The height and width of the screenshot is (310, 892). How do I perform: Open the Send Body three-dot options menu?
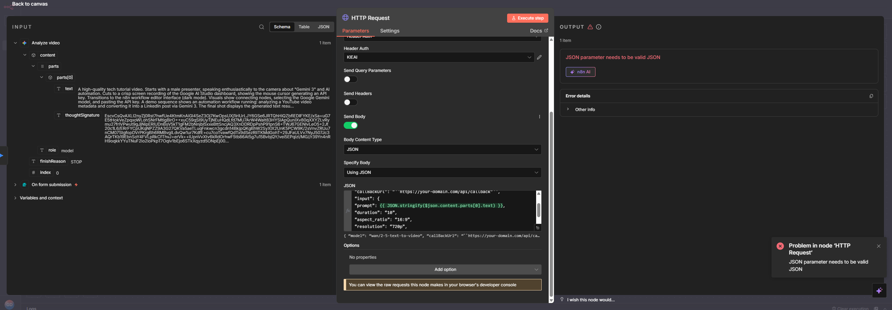point(539,117)
